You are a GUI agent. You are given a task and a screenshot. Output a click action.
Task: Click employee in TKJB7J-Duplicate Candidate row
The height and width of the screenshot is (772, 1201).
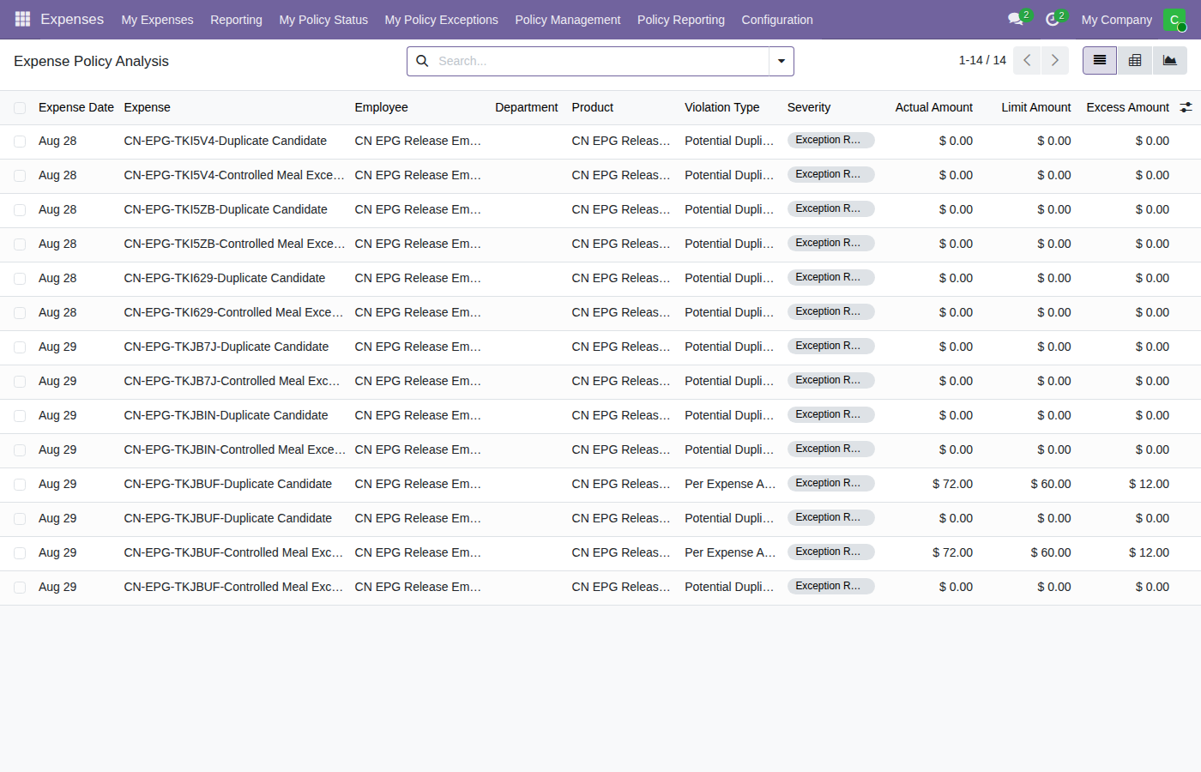point(418,347)
